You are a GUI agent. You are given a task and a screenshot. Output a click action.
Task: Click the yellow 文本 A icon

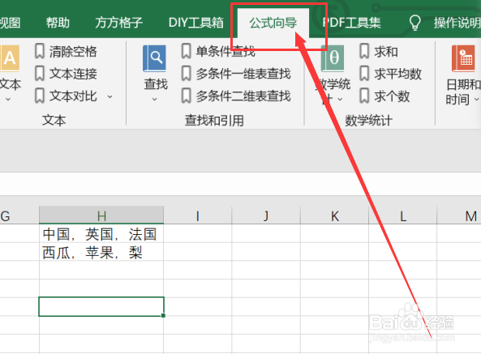coord(10,58)
